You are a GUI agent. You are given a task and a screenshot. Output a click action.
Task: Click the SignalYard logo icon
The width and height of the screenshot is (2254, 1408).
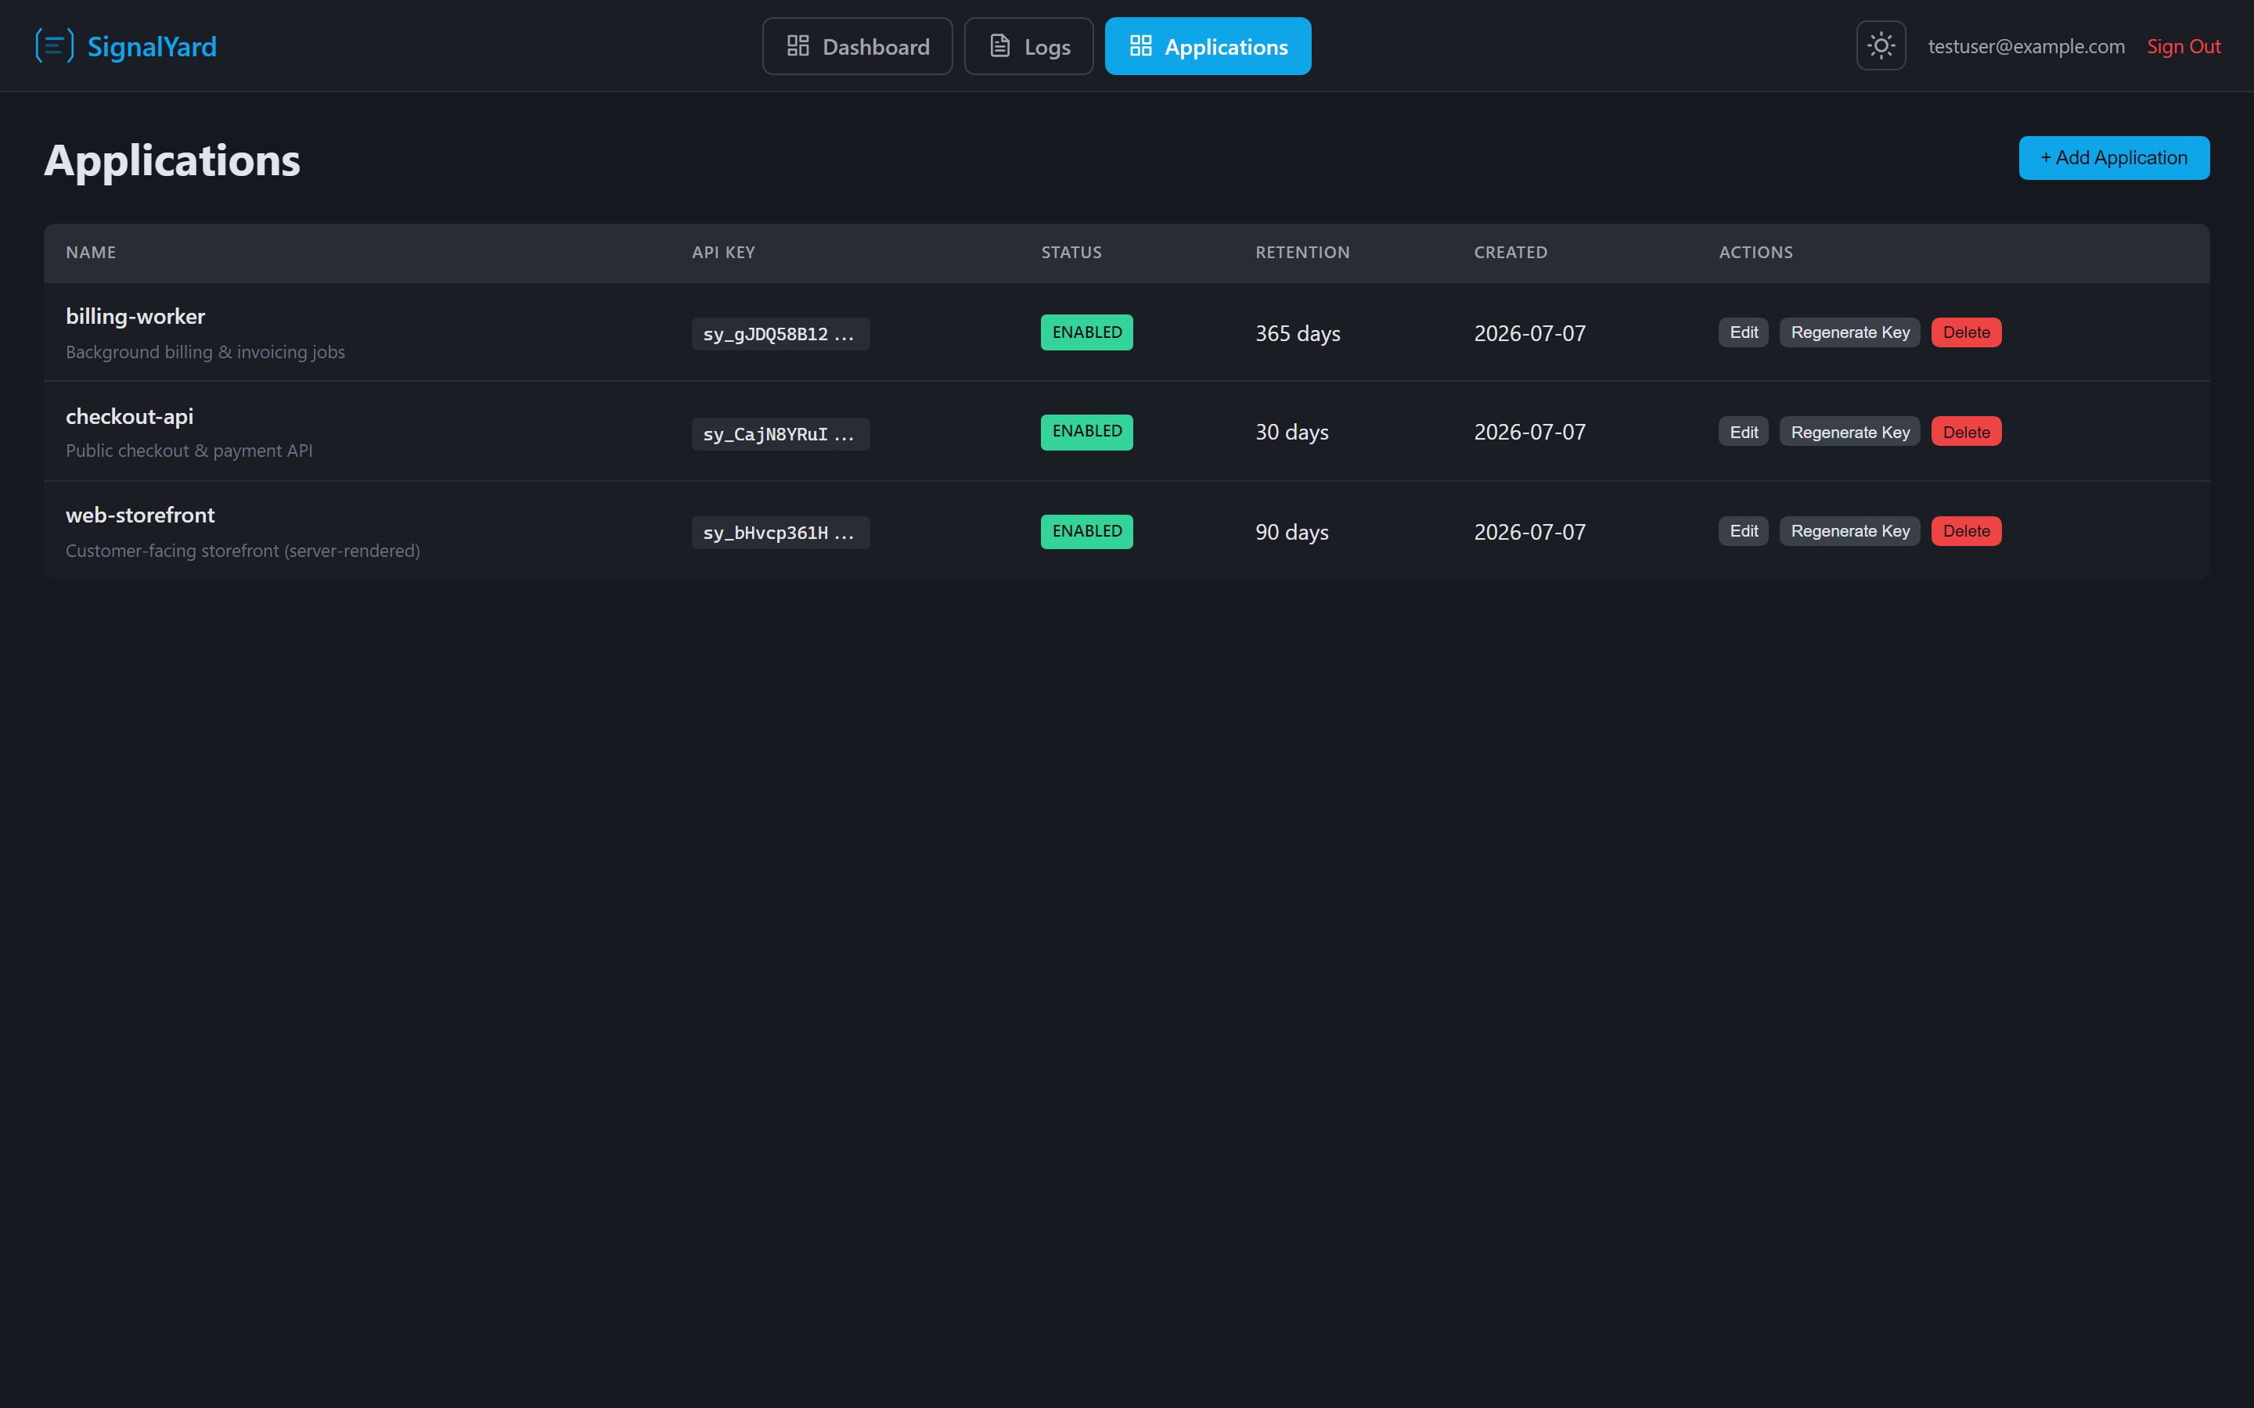(54, 45)
